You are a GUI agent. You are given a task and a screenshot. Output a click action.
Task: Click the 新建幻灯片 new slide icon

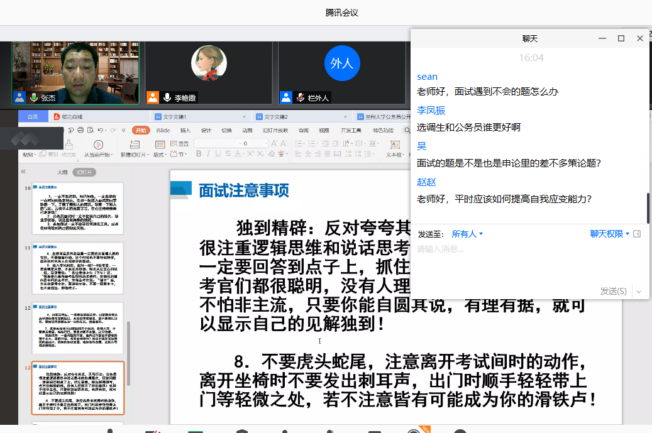pyautogui.click(x=133, y=143)
